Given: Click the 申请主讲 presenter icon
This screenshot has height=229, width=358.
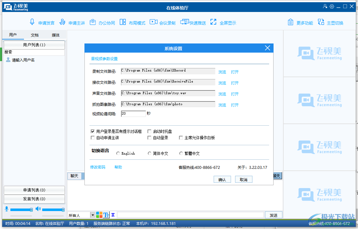Looking at the screenshot, I should tap(62, 22).
